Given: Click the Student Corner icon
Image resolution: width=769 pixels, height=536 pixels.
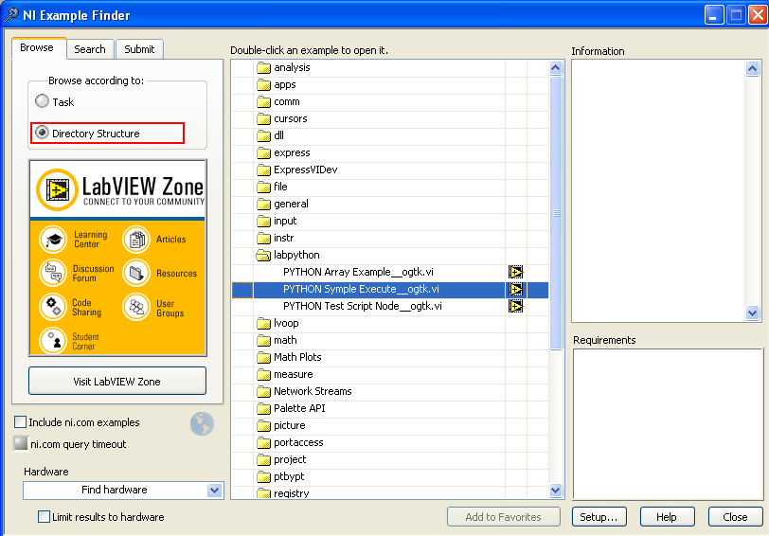Looking at the screenshot, I should (x=54, y=341).
